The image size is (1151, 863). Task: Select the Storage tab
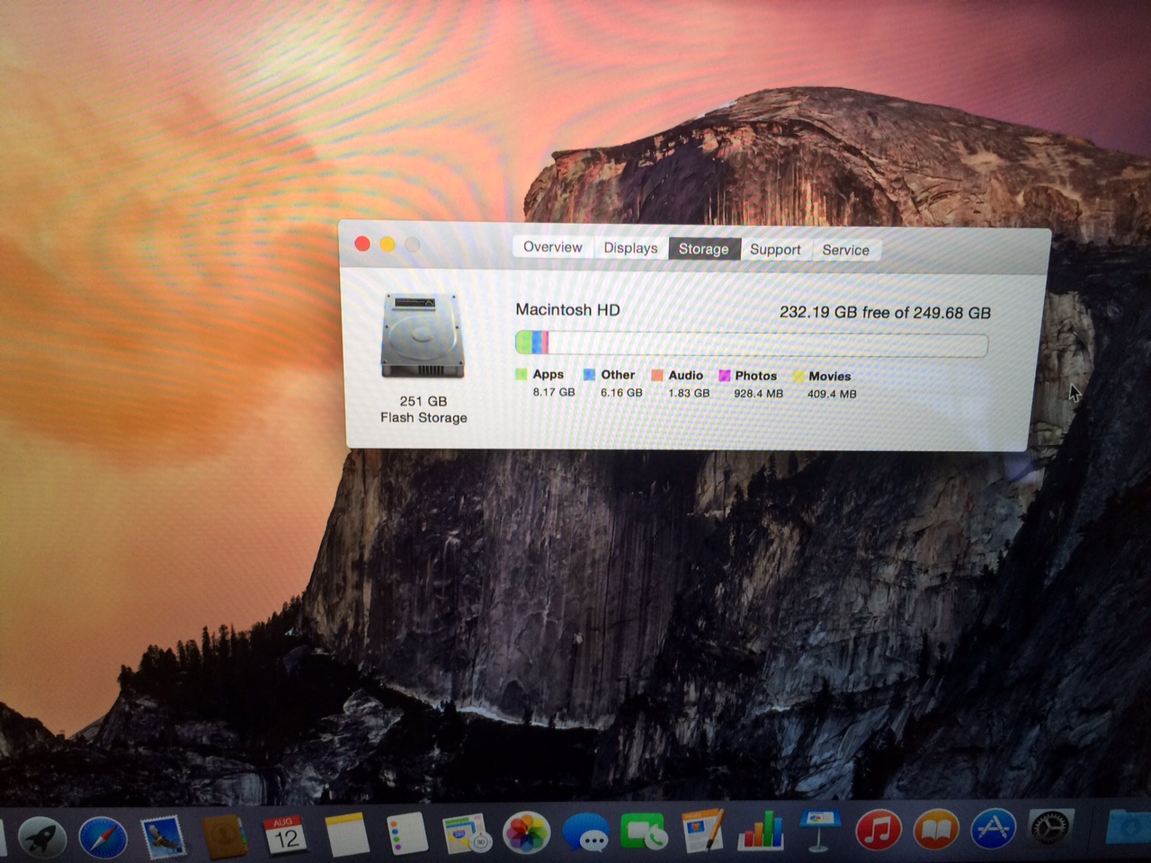click(703, 249)
